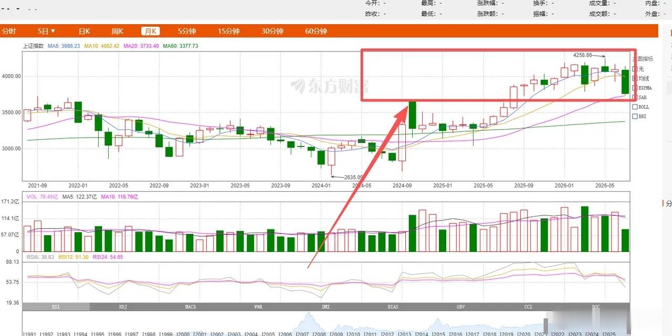Click the volume MA10: 118.76亿 label
The image size is (672, 336).
120,197
